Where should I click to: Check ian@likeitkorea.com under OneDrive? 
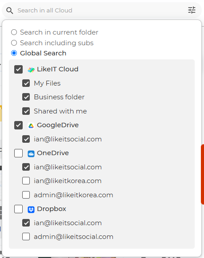26,181
